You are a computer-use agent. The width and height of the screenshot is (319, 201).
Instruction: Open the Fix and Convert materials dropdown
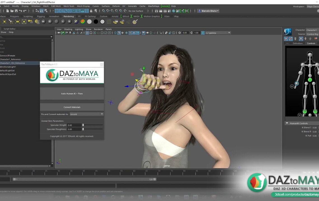[86, 114]
